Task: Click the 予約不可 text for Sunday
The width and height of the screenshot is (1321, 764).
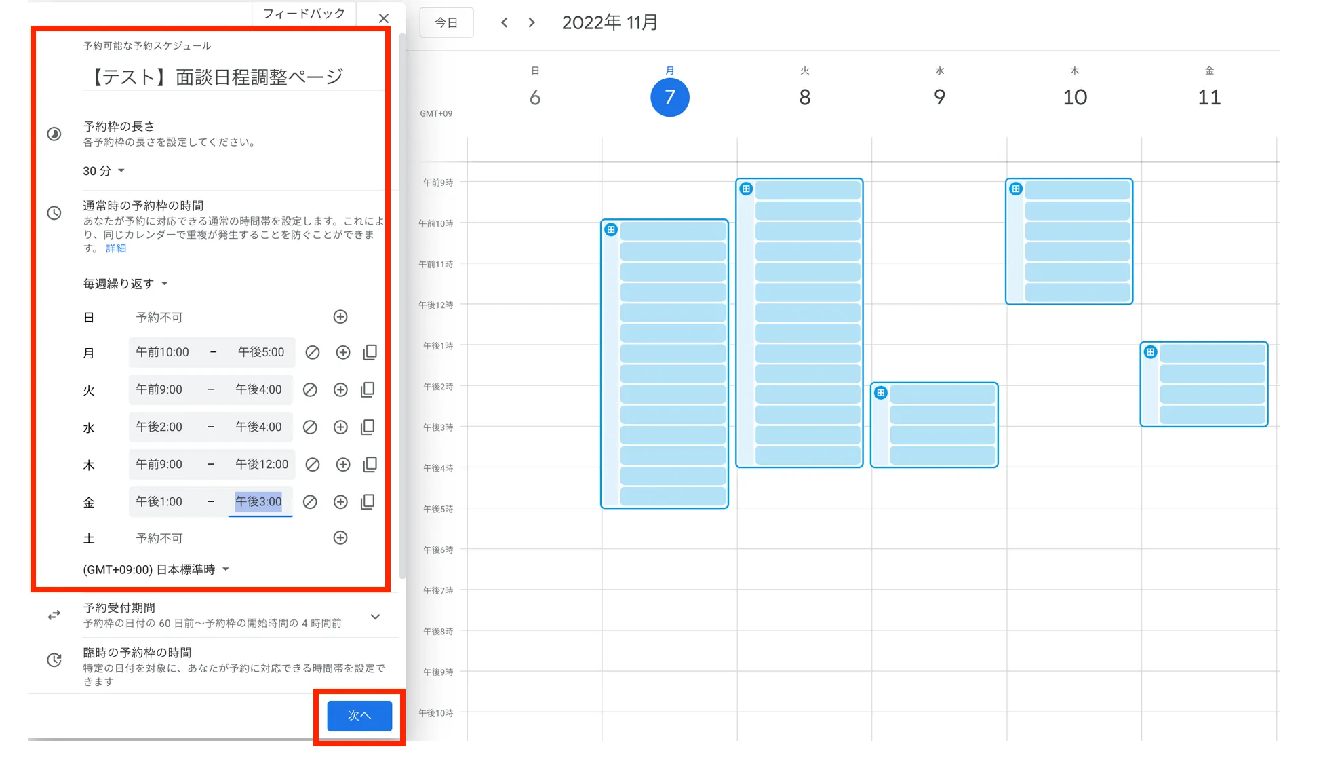Action: coord(159,318)
